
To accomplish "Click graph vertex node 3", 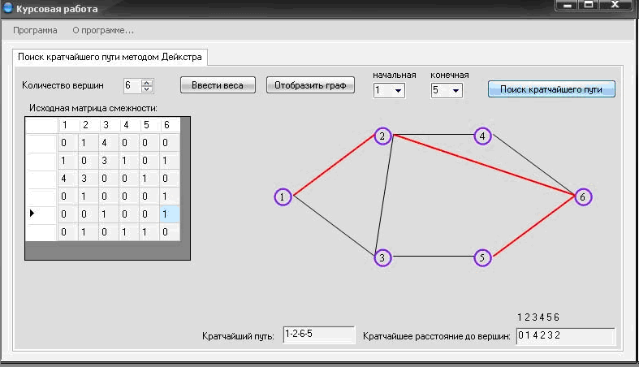I will click(382, 258).
